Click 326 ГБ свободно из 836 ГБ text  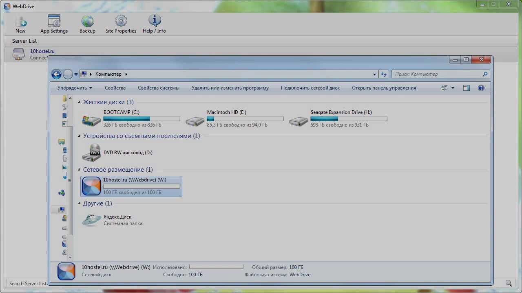(x=133, y=125)
